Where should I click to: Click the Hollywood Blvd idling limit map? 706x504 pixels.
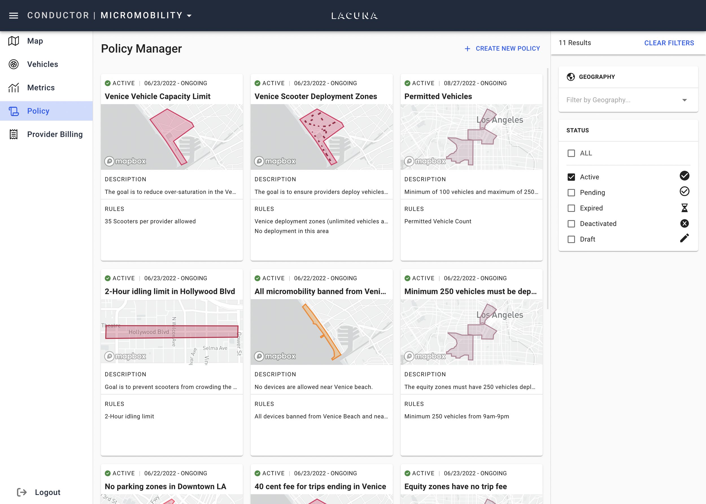171,332
